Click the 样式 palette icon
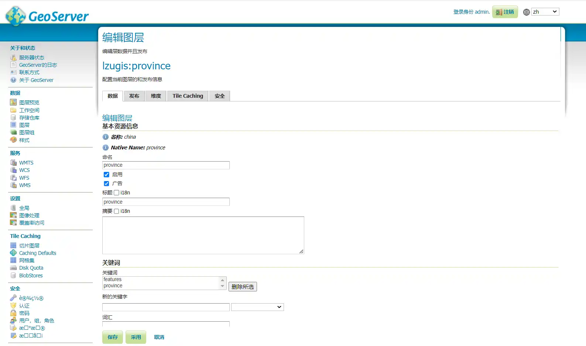Viewport: 586px width, 346px height. [13, 140]
